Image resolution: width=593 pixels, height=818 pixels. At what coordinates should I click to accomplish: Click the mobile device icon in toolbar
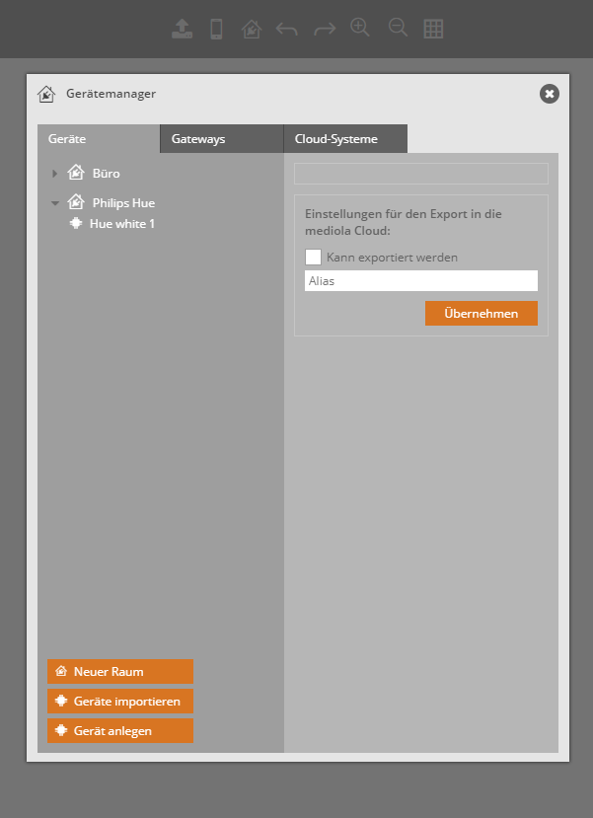217,29
